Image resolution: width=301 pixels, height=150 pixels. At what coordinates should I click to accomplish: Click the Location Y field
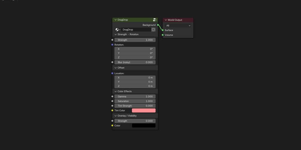pos(135,82)
